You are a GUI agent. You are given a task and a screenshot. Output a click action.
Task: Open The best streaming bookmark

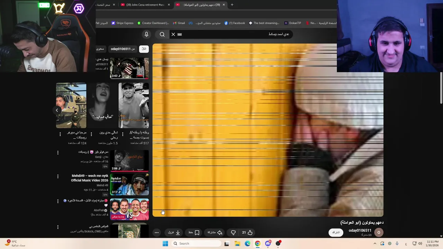click(x=264, y=23)
